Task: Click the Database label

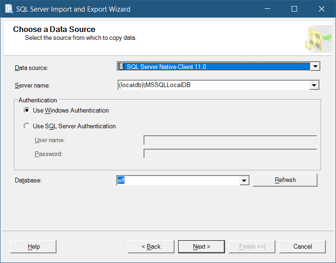Action: point(28,180)
